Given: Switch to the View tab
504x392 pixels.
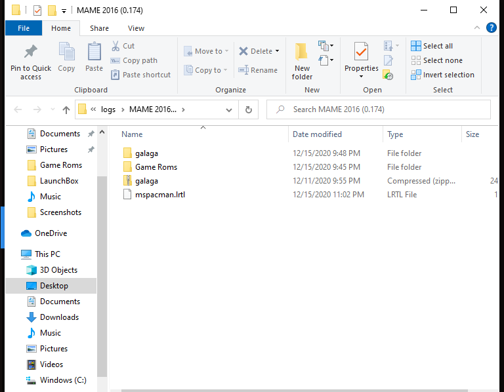Looking at the screenshot, I should coord(136,28).
